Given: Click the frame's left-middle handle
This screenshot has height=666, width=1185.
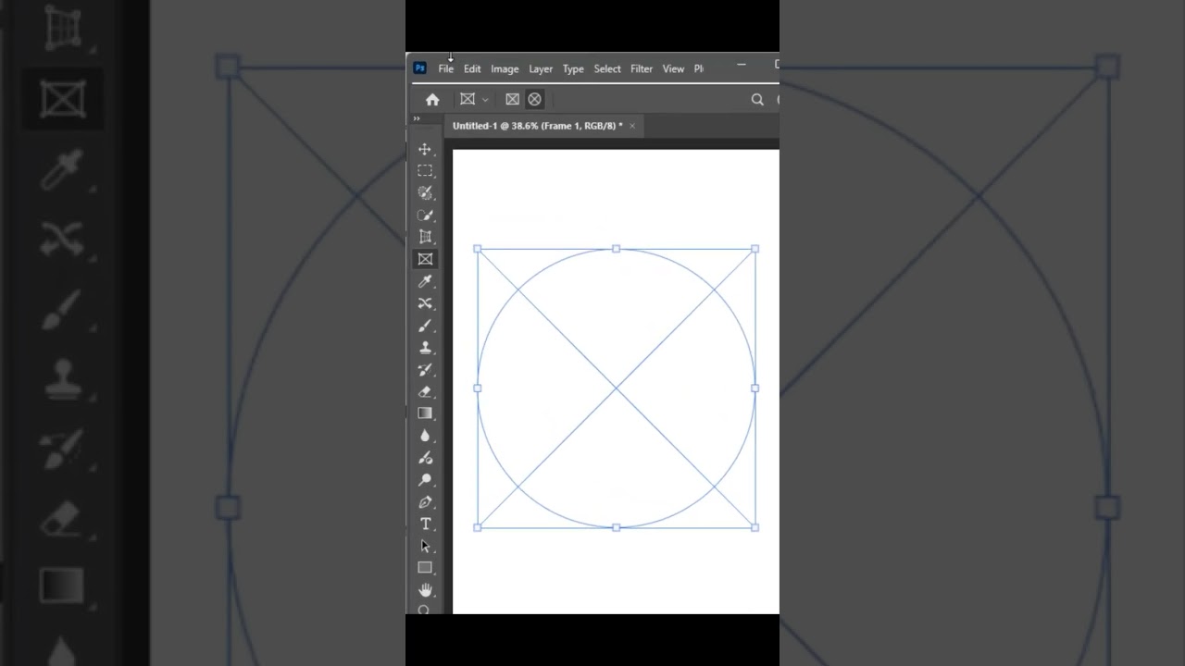Looking at the screenshot, I should point(478,388).
